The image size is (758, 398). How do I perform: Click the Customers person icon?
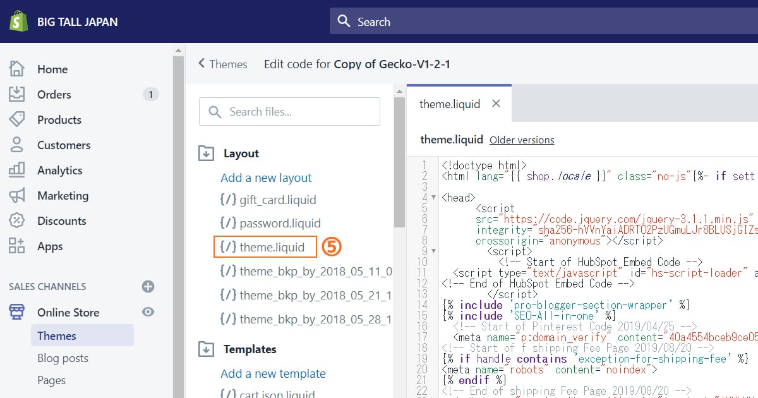[17, 145]
